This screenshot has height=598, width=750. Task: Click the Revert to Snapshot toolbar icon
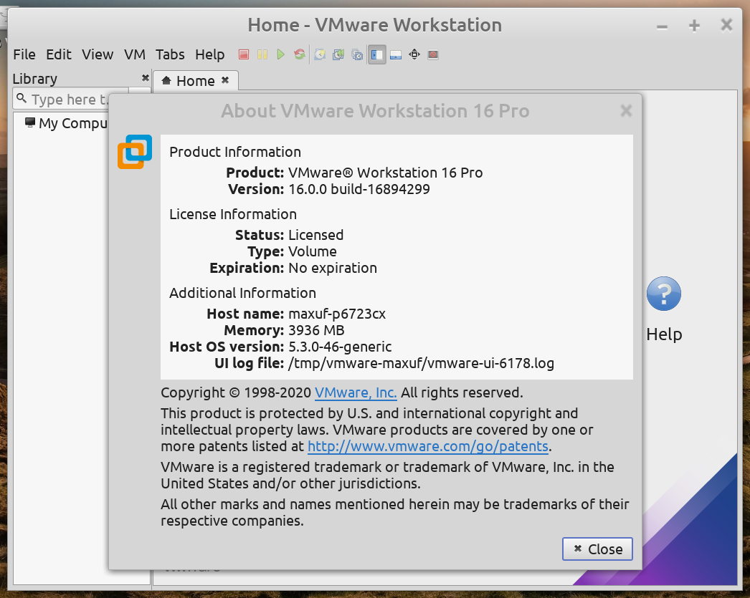point(338,55)
